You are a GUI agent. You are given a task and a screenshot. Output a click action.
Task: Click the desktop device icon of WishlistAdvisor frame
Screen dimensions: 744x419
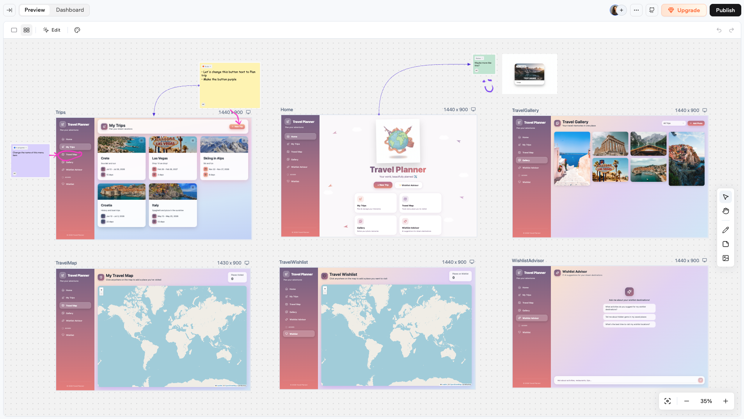click(x=705, y=261)
